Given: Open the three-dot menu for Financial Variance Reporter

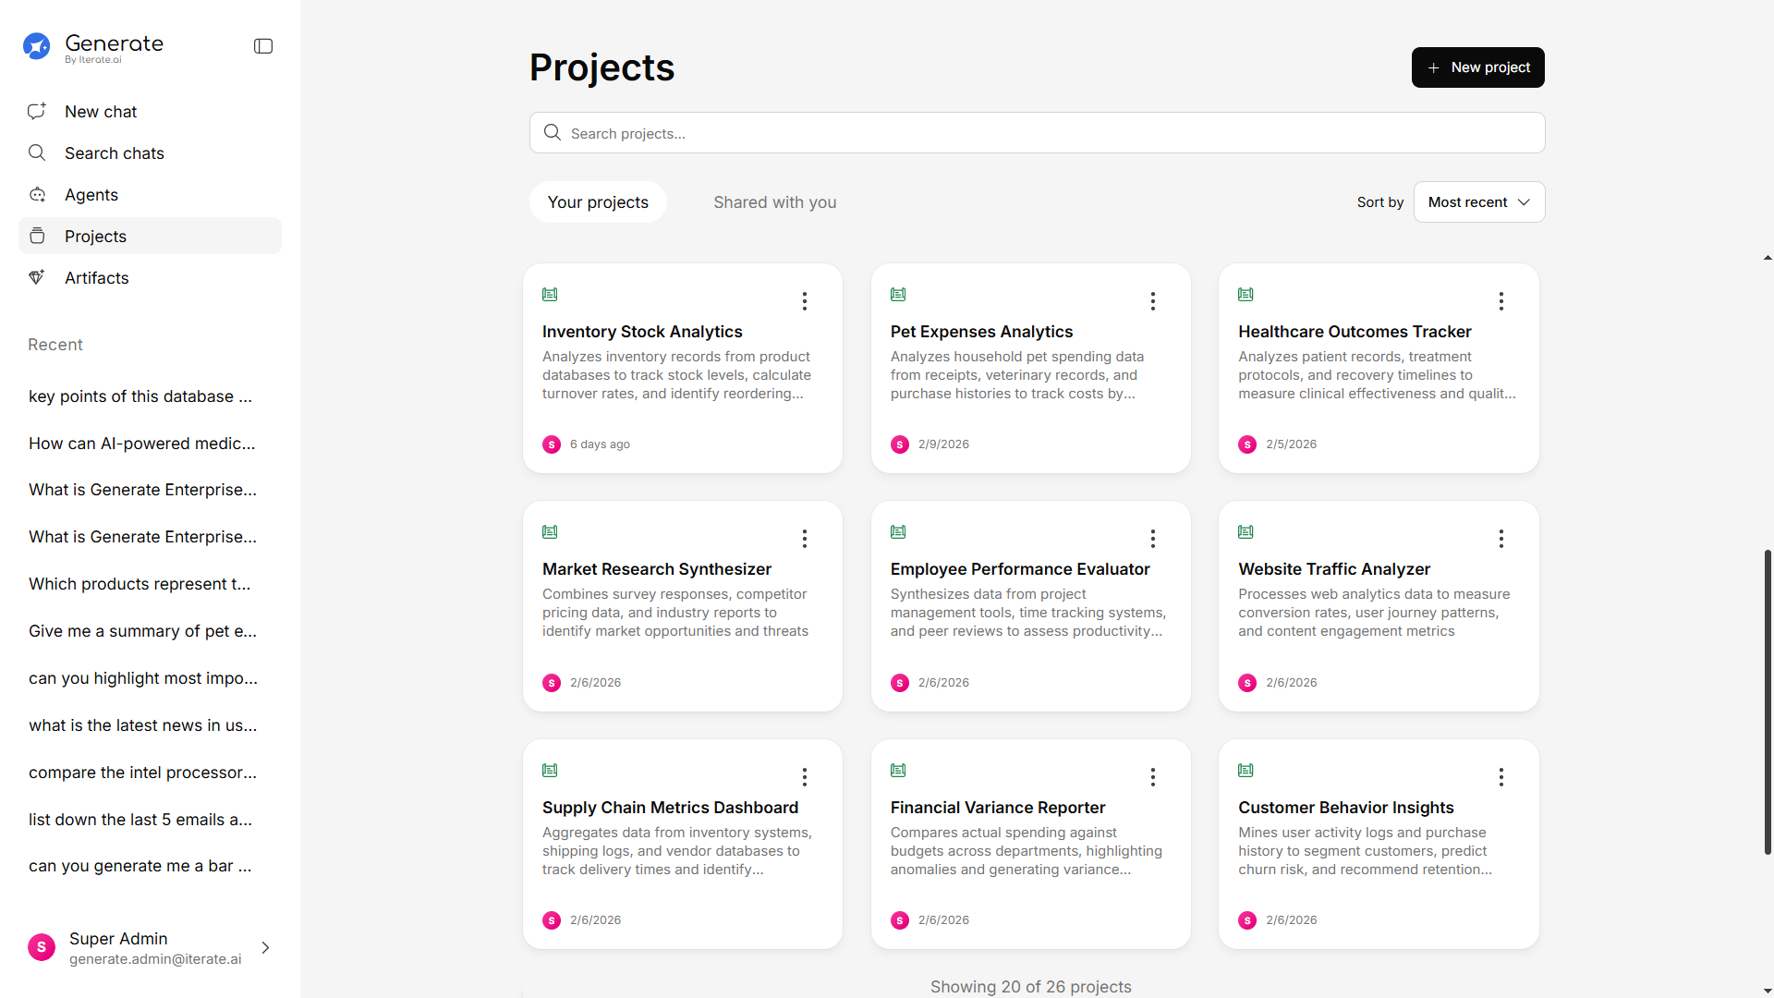Looking at the screenshot, I should [1152, 777].
